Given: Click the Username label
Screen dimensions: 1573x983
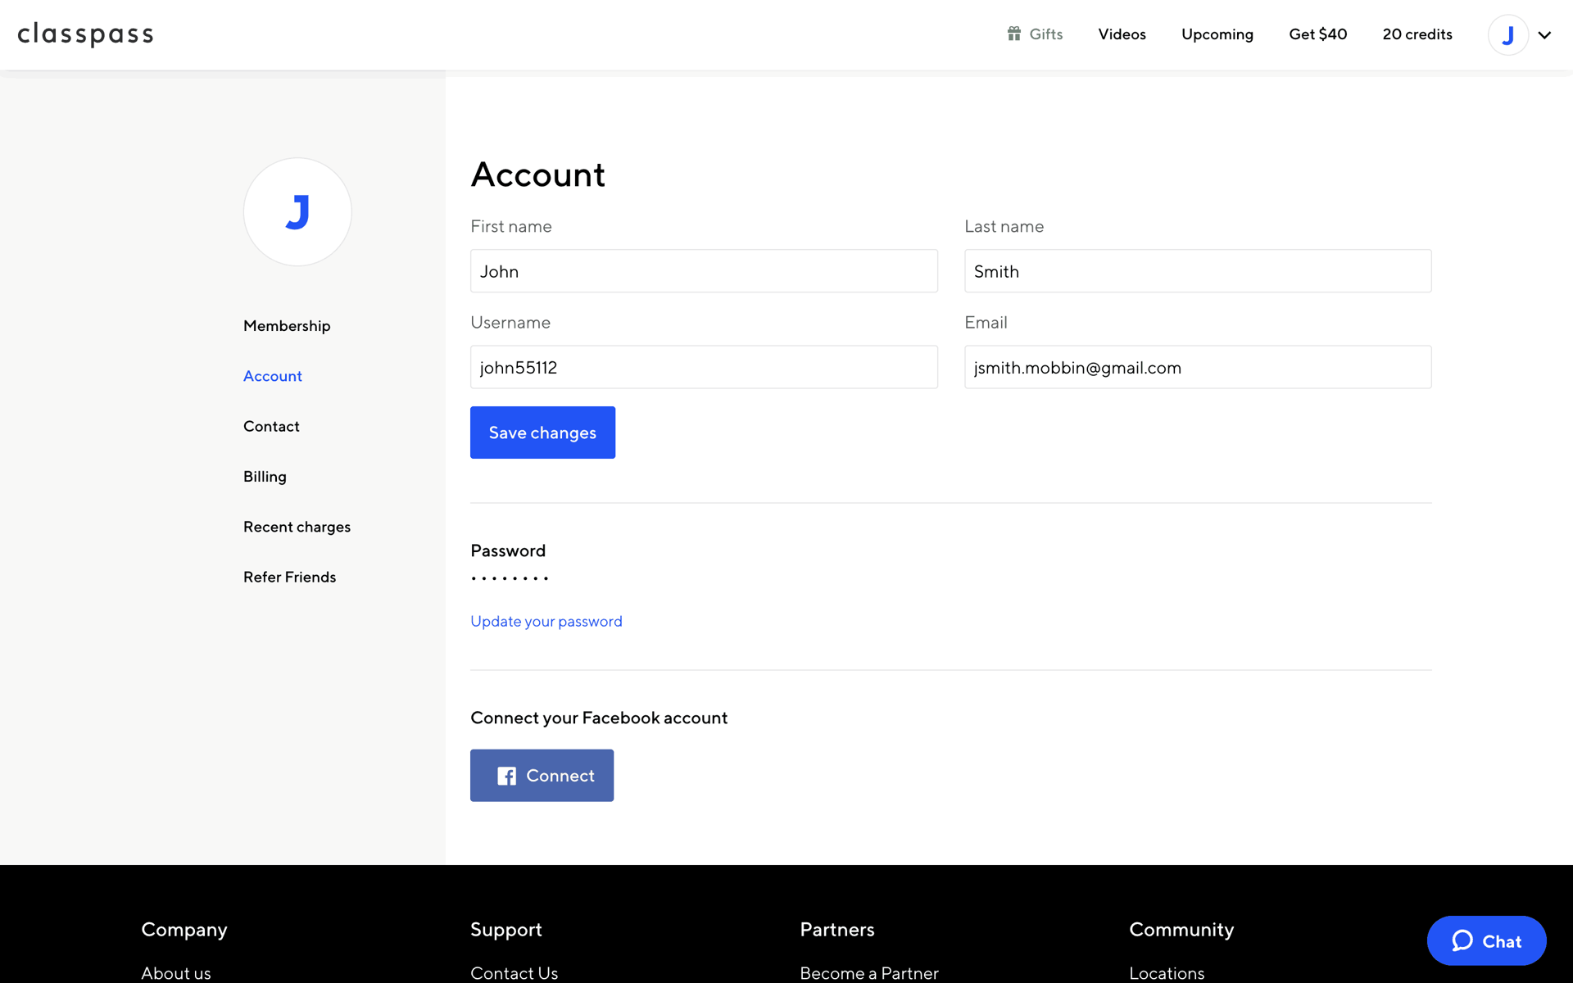Looking at the screenshot, I should pos(510,322).
